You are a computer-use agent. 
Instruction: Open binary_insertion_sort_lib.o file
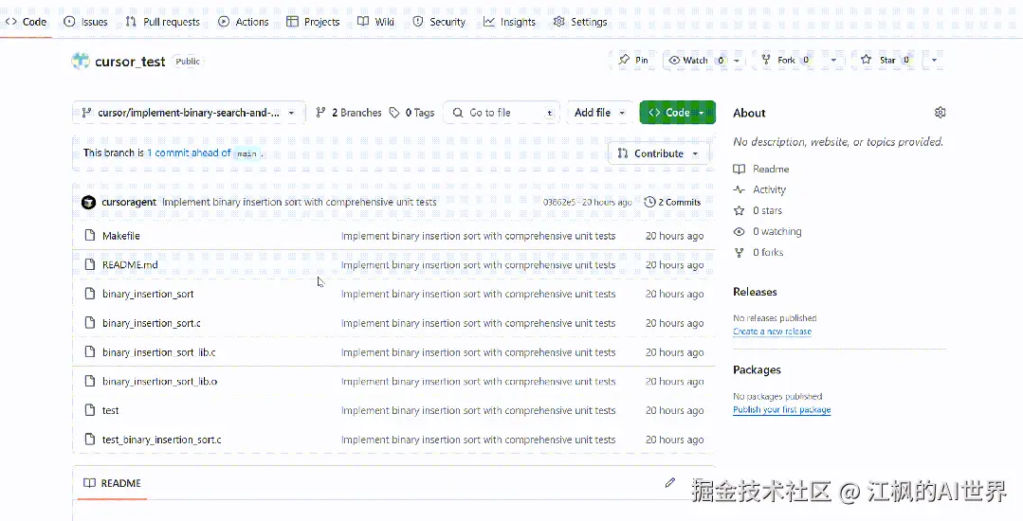click(160, 382)
